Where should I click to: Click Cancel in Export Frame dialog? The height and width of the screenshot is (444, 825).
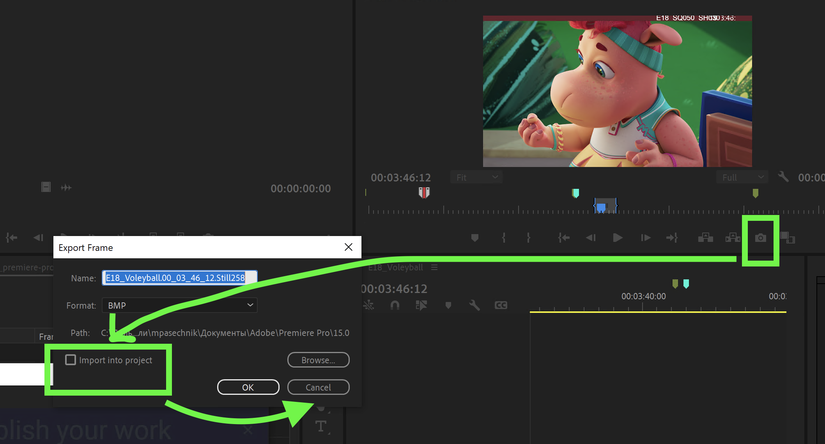point(318,387)
